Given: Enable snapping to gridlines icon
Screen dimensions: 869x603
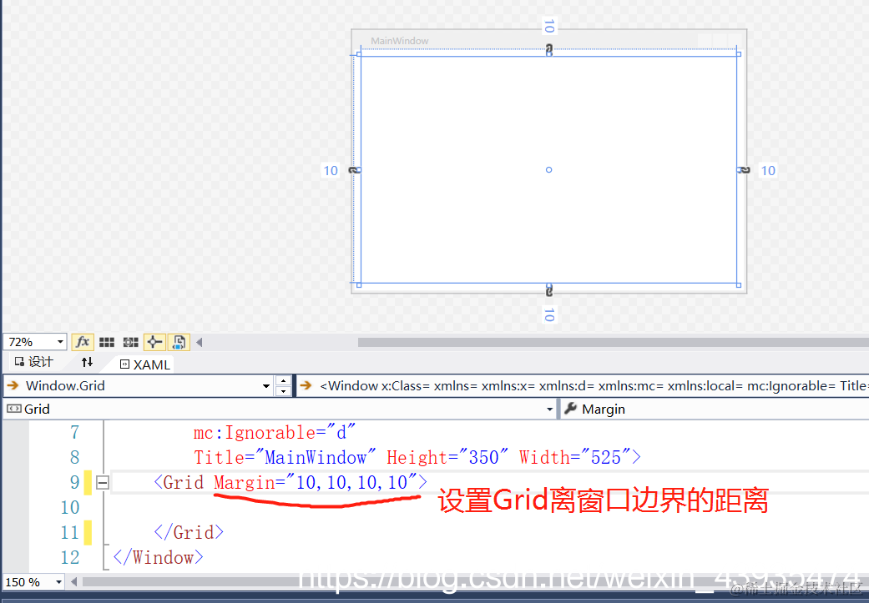Looking at the screenshot, I should point(129,341).
